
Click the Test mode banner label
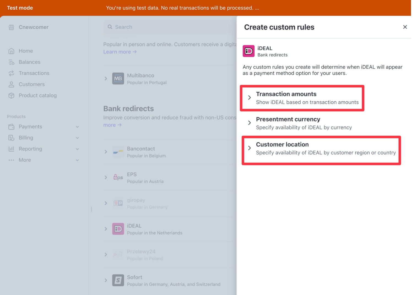[20, 8]
